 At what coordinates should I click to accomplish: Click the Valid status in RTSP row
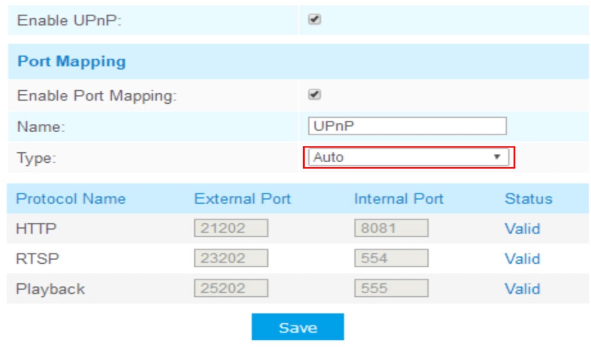(x=522, y=259)
